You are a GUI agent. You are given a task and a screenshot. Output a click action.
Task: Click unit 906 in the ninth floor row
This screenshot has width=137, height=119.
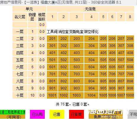coord(112,88)
